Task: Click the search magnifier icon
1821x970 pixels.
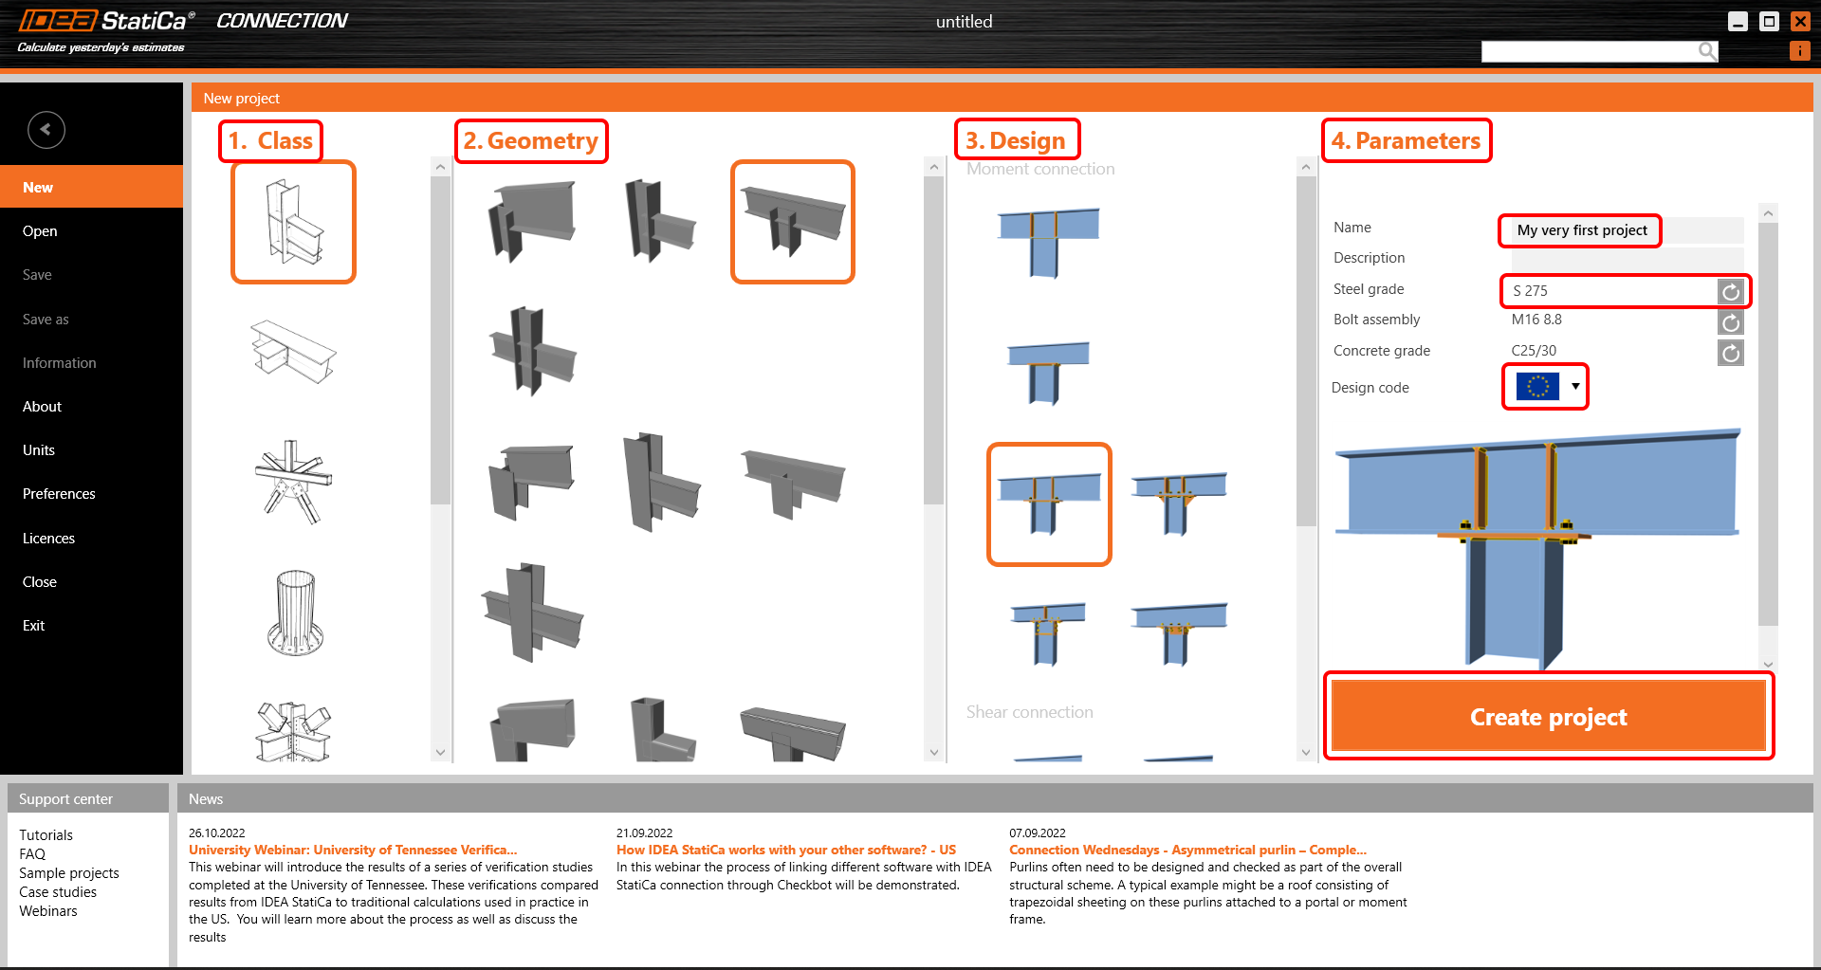Action: point(1707,51)
